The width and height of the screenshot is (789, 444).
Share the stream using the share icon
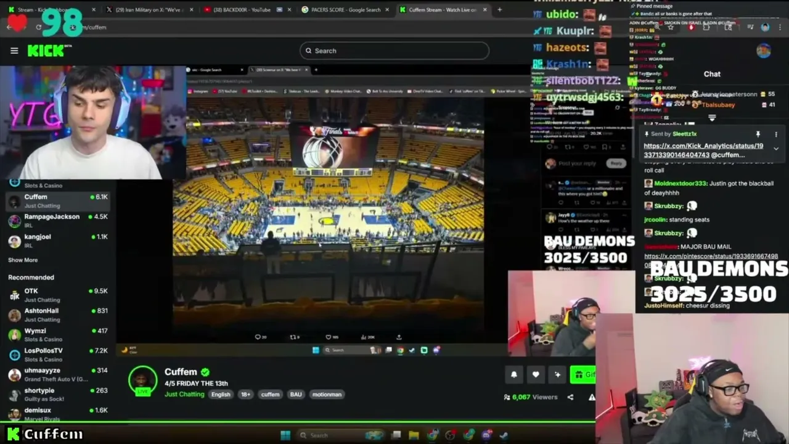tap(570, 397)
